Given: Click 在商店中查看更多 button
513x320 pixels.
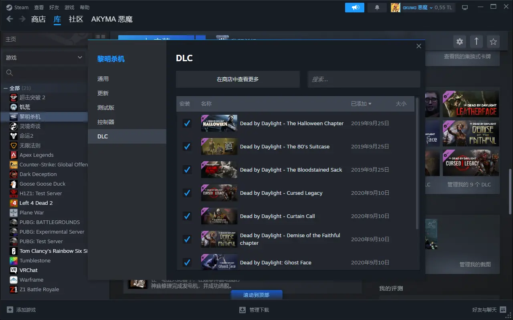Looking at the screenshot, I should pos(238,79).
